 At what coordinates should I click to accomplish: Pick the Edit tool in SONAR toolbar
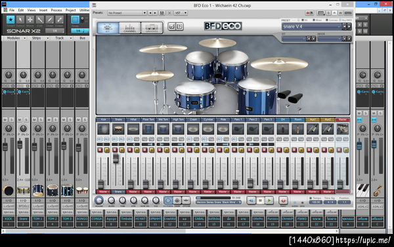pos(40,20)
